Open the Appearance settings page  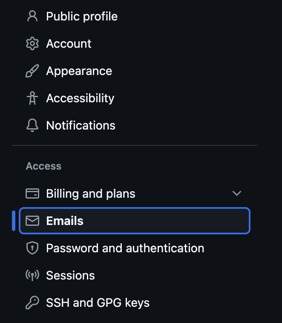pos(79,71)
